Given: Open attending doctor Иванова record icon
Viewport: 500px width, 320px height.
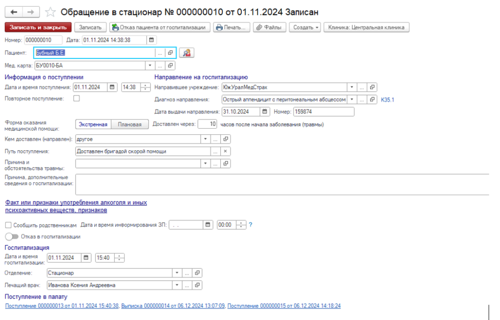Looking at the screenshot, I should (x=197, y=285).
